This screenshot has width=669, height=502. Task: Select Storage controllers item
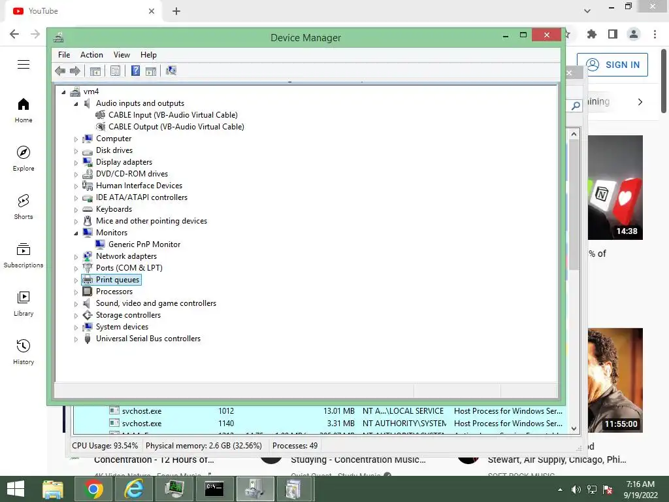pyautogui.click(x=129, y=315)
